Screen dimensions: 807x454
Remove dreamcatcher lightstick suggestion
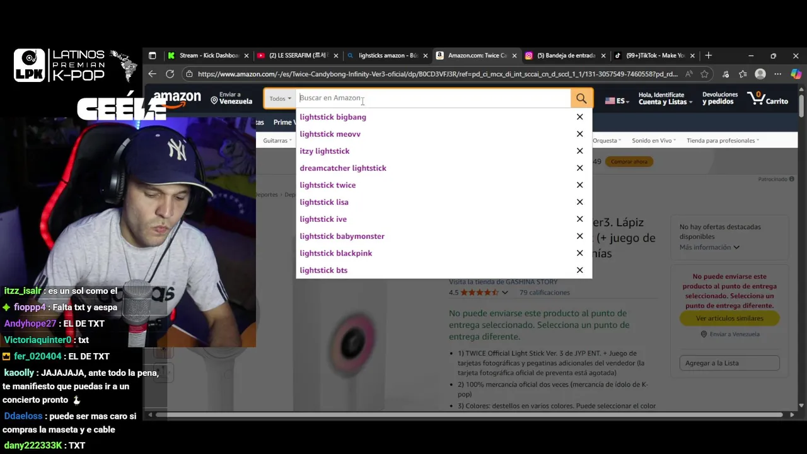(x=579, y=168)
